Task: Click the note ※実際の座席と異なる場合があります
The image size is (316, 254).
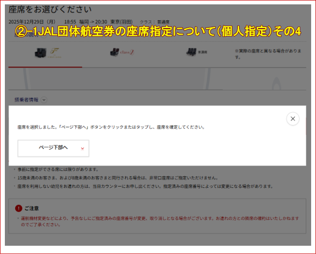Action: click(x=268, y=54)
